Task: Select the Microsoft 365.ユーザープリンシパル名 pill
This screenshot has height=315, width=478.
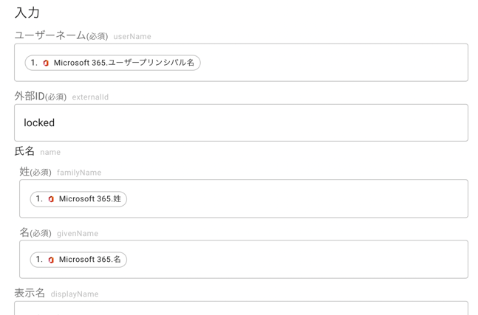Action: tap(112, 63)
